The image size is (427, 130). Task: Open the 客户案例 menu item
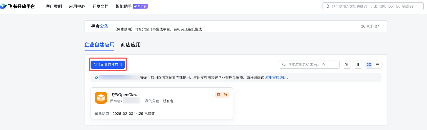54,6
